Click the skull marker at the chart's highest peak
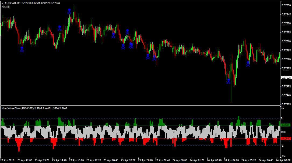The image size is (292, 163). pos(69,11)
